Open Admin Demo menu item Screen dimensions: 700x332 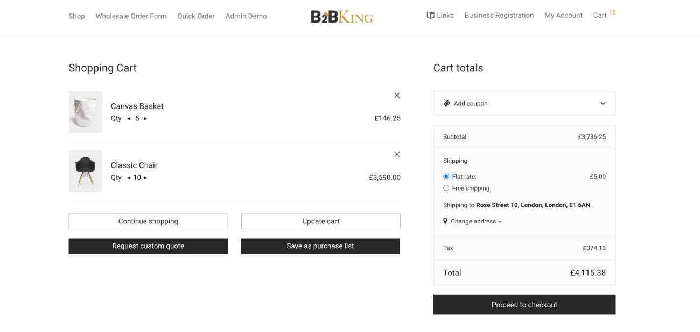(x=246, y=16)
